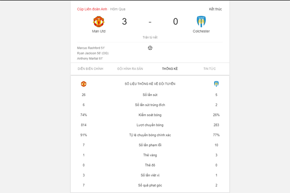Open the Diễn biến chính tab
The width and height of the screenshot is (290, 193).
click(90, 69)
